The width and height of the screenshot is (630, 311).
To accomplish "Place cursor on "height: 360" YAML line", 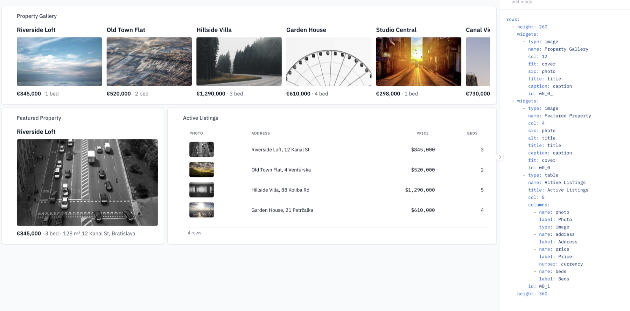I will (532, 294).
